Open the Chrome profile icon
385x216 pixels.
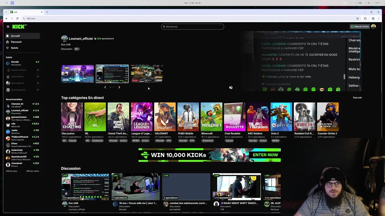[x=373, y=18]
